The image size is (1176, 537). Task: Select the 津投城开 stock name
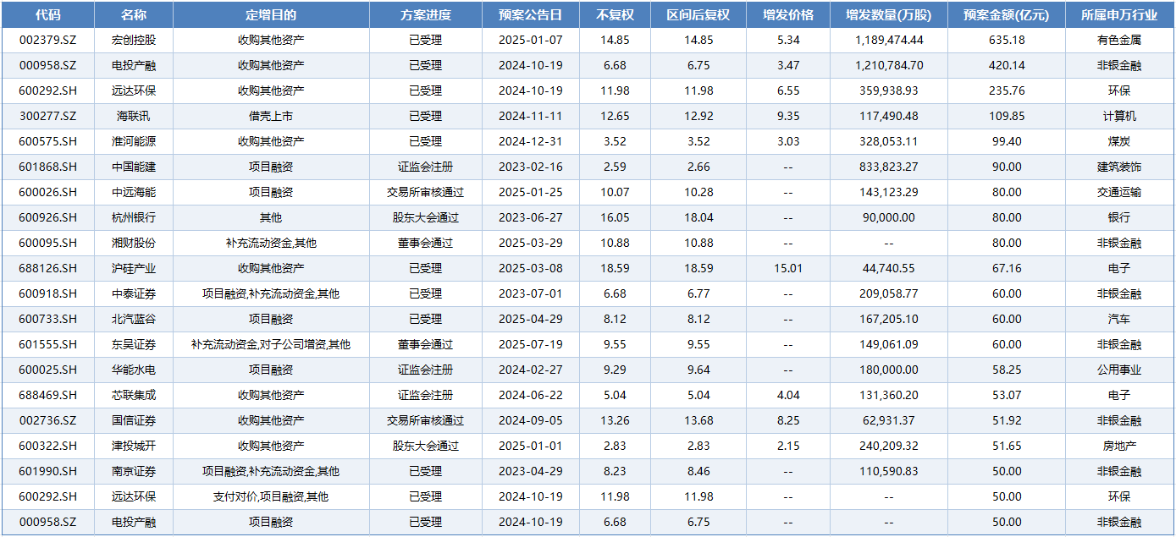click(133, 446)
